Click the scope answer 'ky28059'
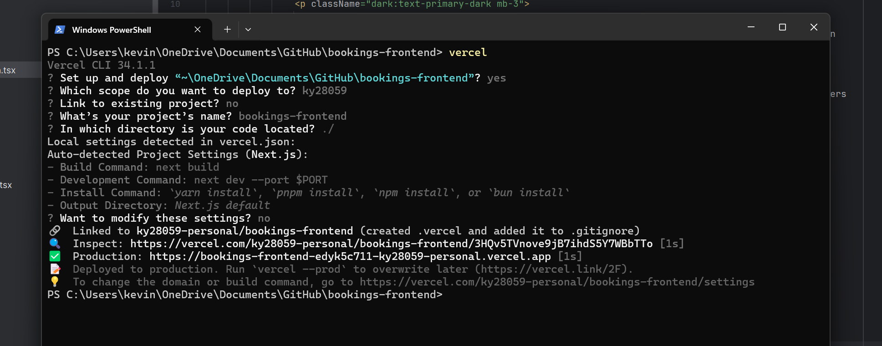 click(325, 91)
